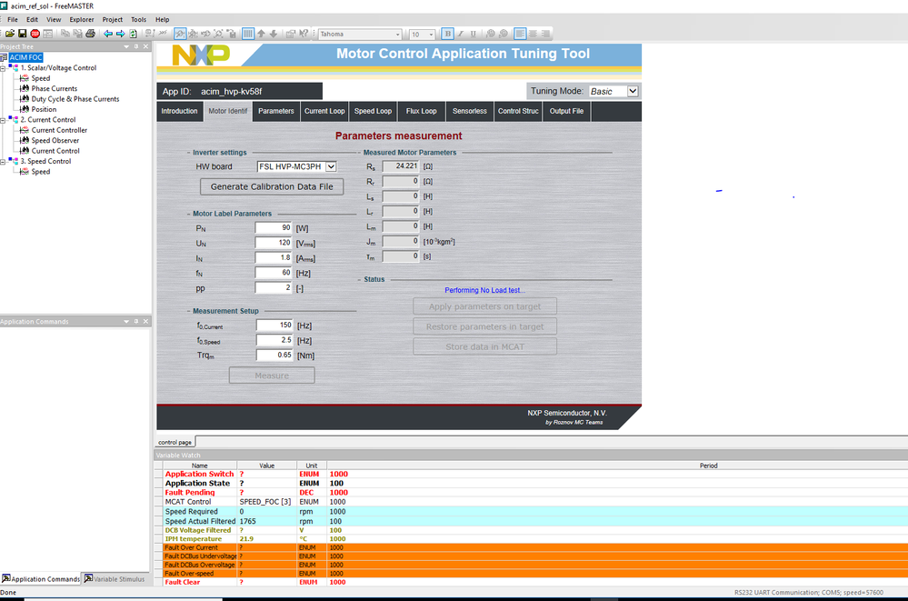
Task: Click the pp pole pairs input field
Action: [274, 288]
